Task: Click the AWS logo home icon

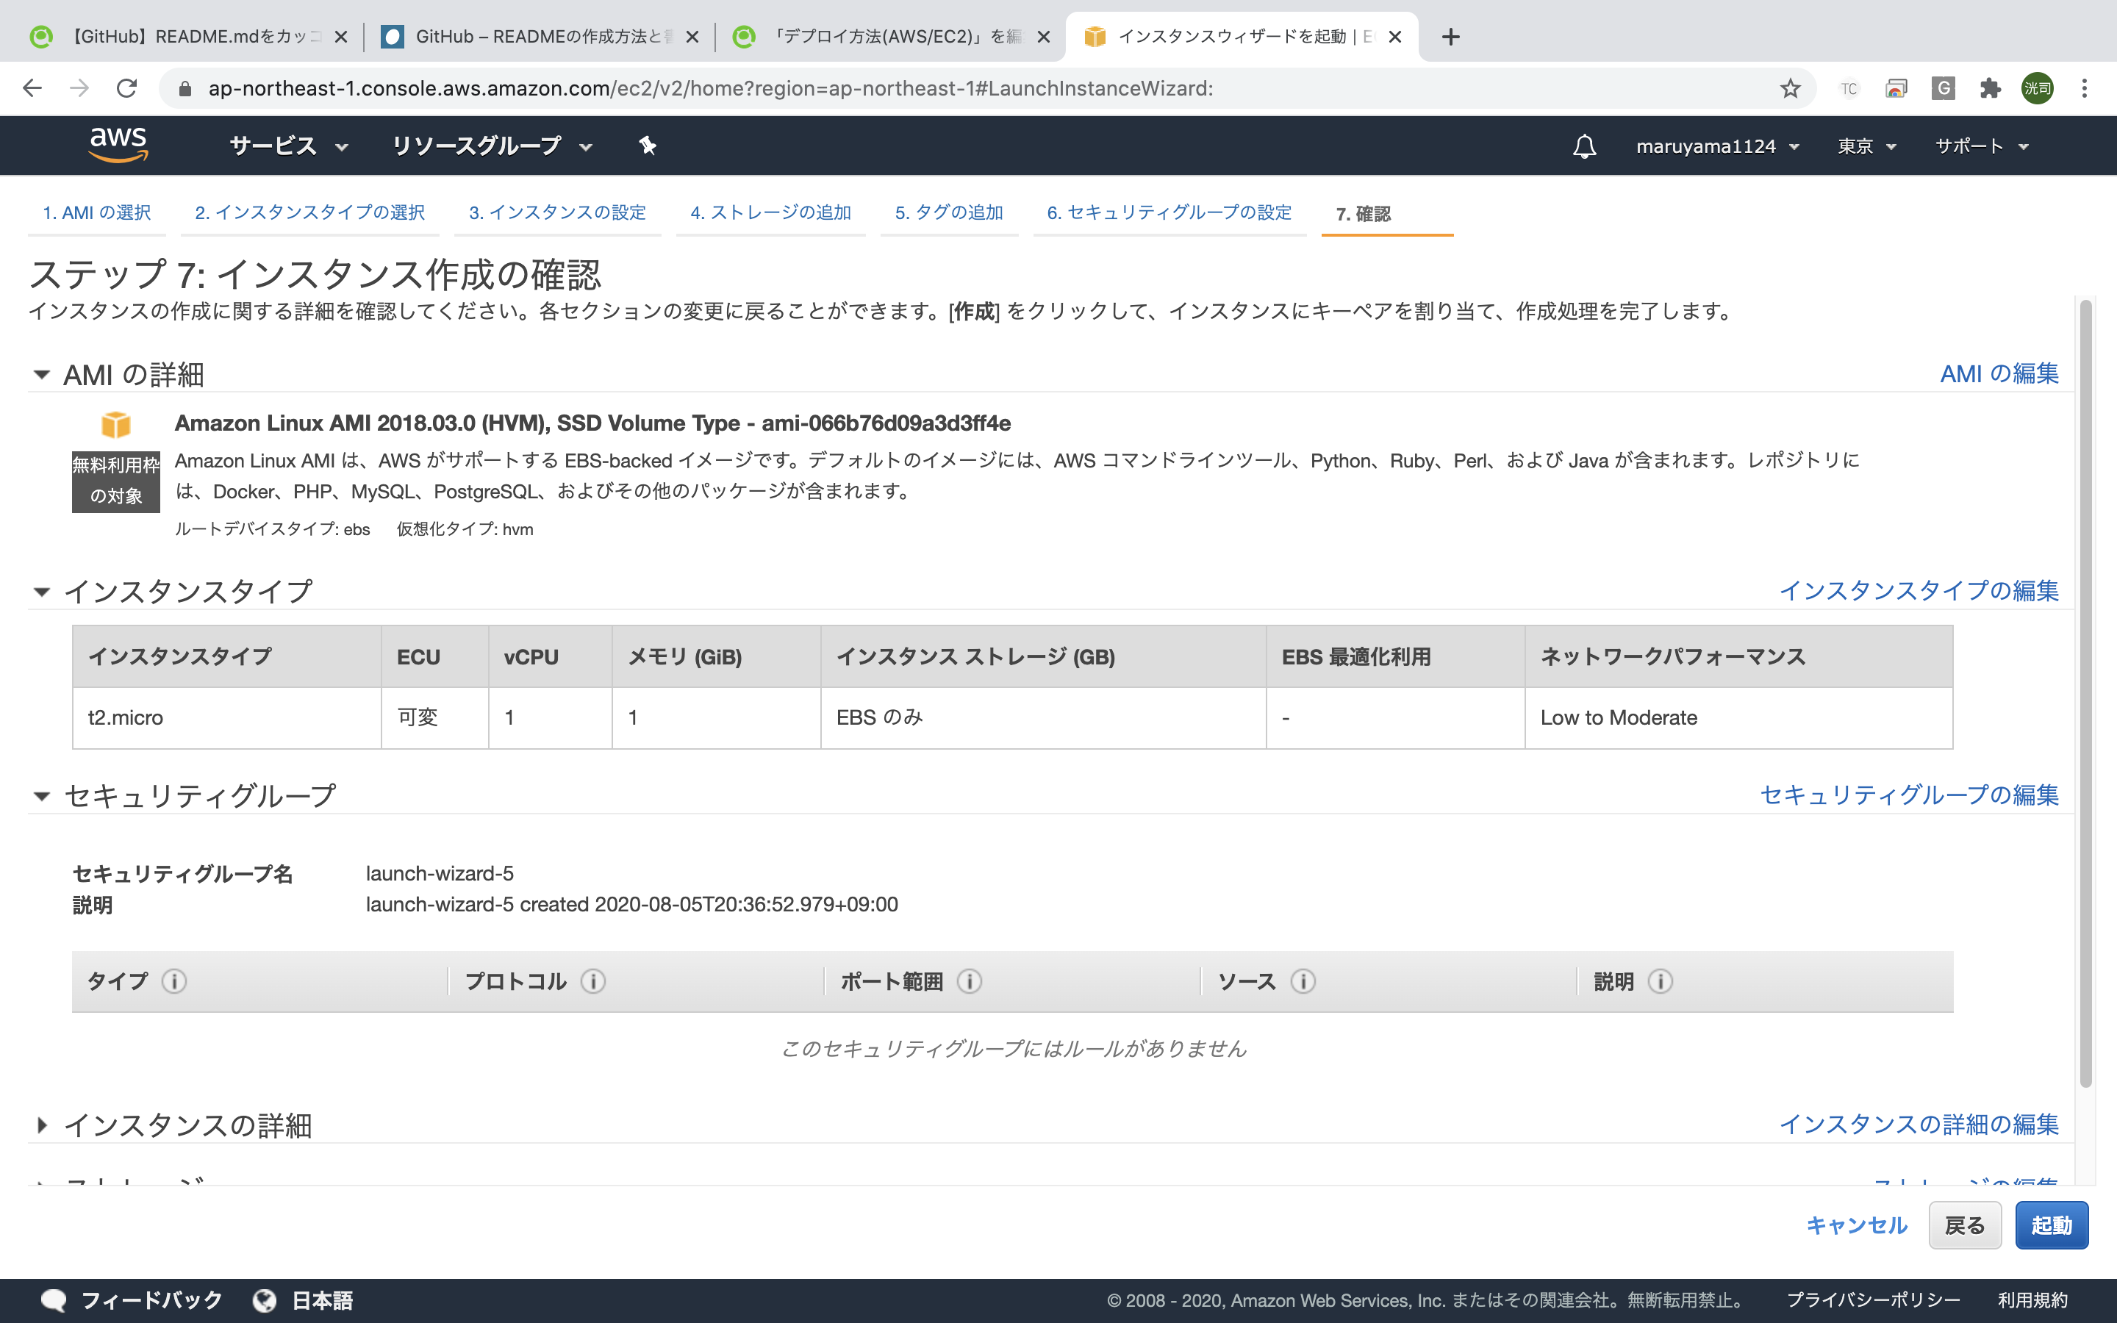Action: [119, 146]
